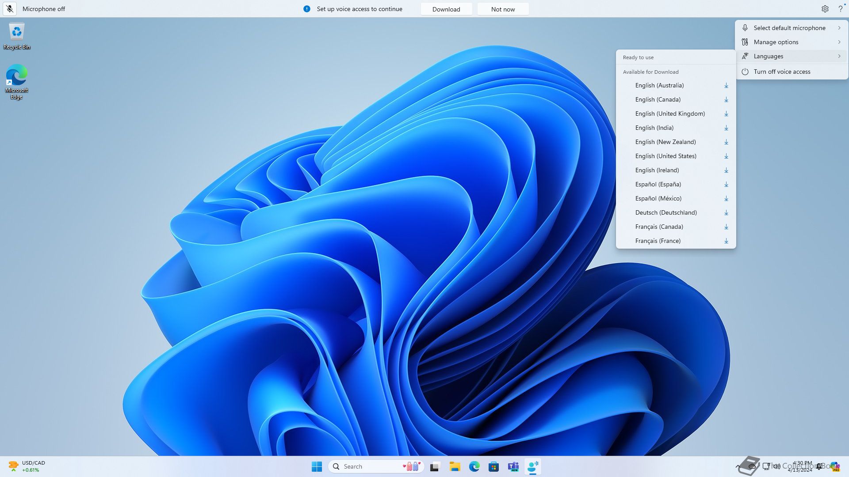Click download arrow for English (United Kingdom)

[x=726, y=114]
